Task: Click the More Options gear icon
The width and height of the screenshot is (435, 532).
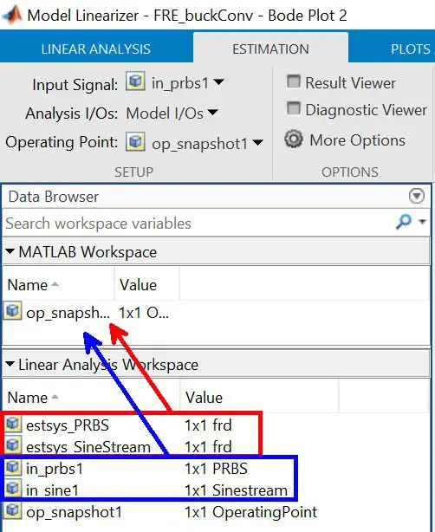Action: pyautogui.click(x=294, y=139)
